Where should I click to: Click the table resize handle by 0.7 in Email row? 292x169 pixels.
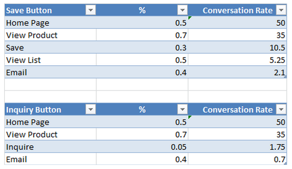[286, 164]
